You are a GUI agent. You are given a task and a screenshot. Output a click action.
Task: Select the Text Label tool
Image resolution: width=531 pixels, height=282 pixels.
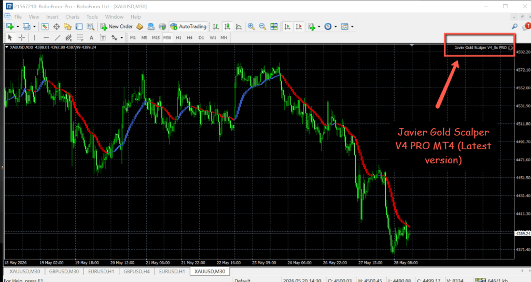click(103, 37)
